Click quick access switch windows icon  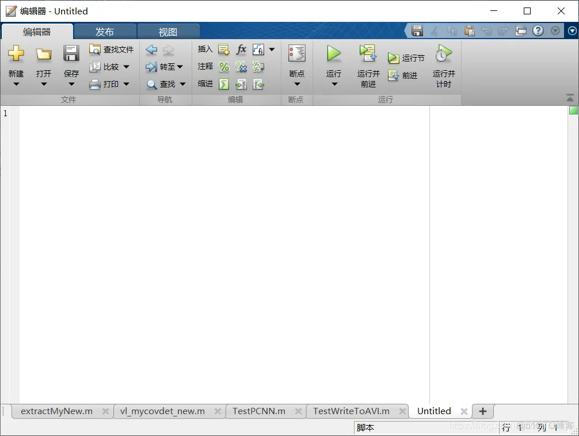click(x=521, y=30)
